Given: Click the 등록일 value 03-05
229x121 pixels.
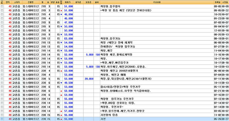Looking at the screenshot, I should [218, 111].
